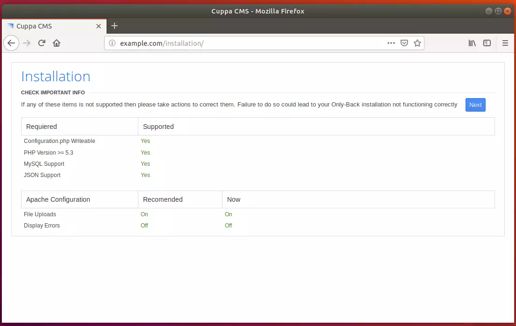Click the recommended Off value for Display Errors

pos(144,225)
